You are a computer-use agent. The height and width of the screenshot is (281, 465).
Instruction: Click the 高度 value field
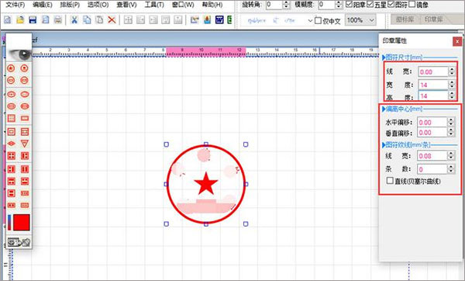click(x=433, y=95)
